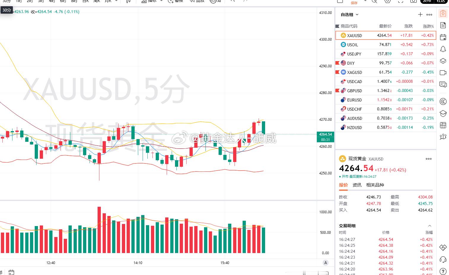Viewport: 449px width, 275px height.
Task: Click the 最低 value 4245.75
Action: [x=425, y=204]
